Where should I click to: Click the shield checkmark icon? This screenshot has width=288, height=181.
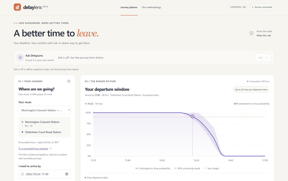(x=252, y=33)
